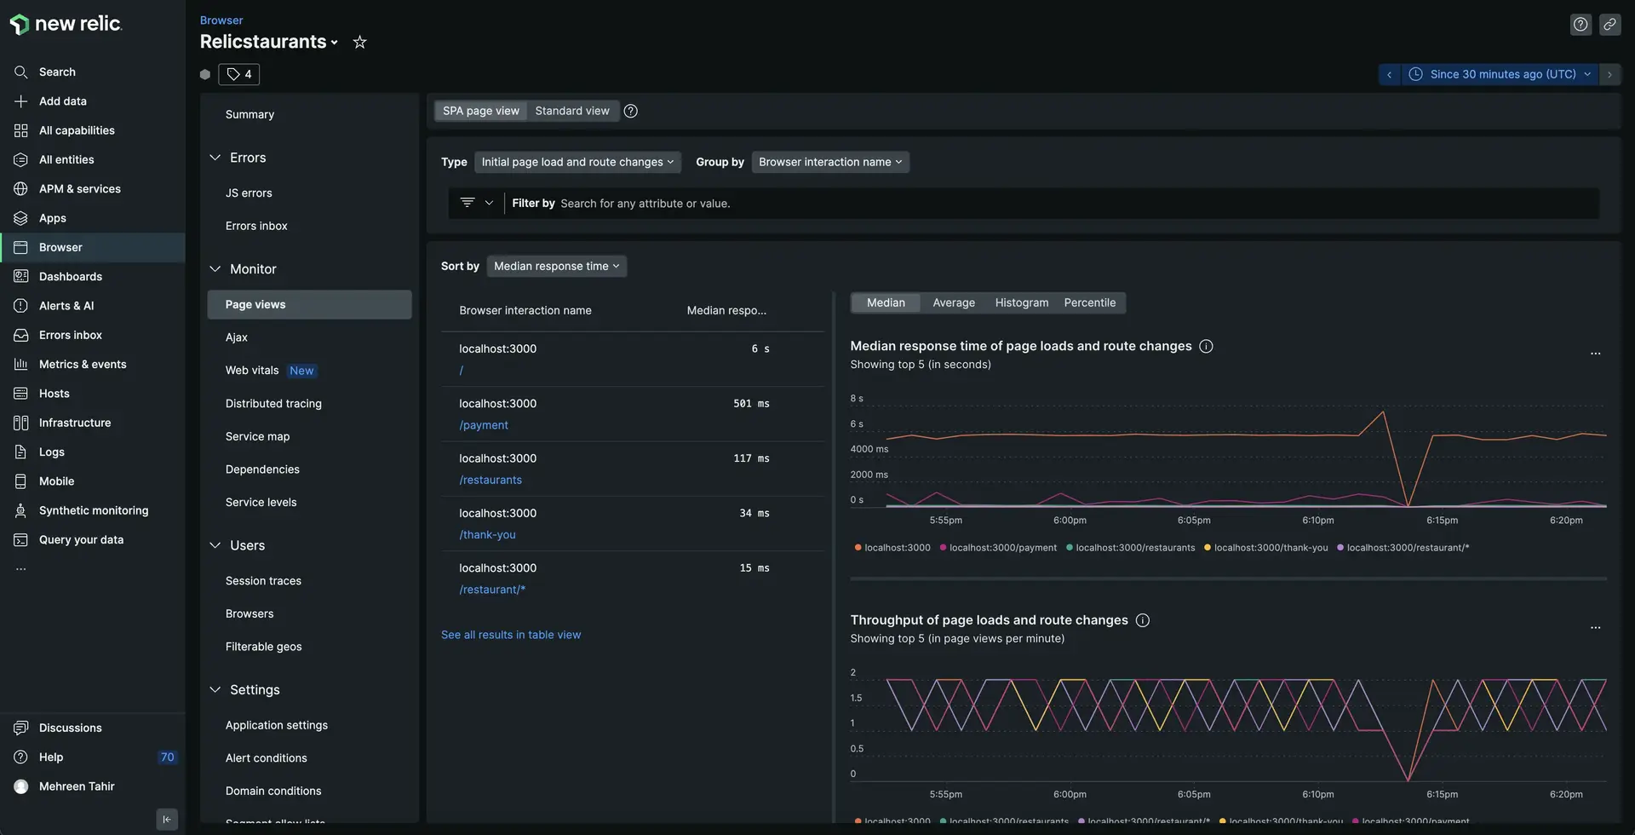Show info for Throughput chart title
The height and width of the screenshot is (835, 1635).
[x=1143, y=621]
